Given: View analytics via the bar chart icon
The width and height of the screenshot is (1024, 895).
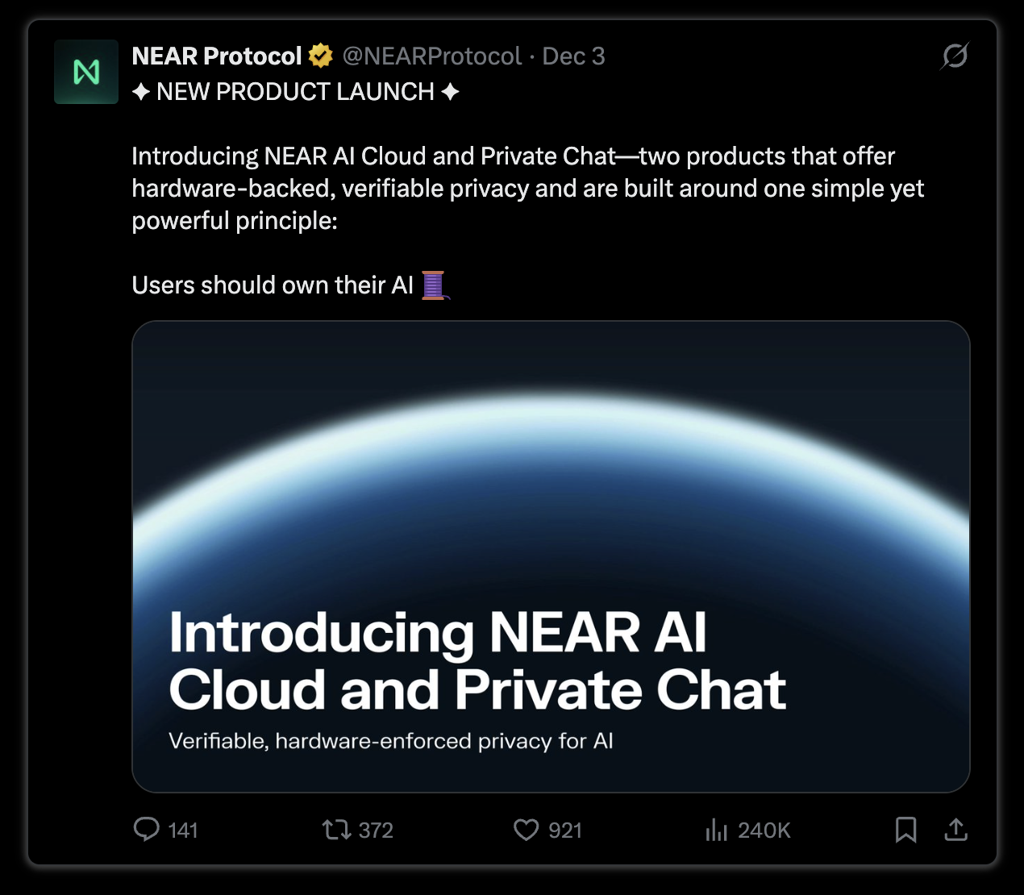Looking at the screenshot, I should point(716,830).
